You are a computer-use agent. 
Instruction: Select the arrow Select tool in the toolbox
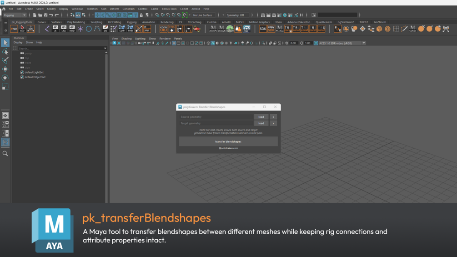pos(5,43)
